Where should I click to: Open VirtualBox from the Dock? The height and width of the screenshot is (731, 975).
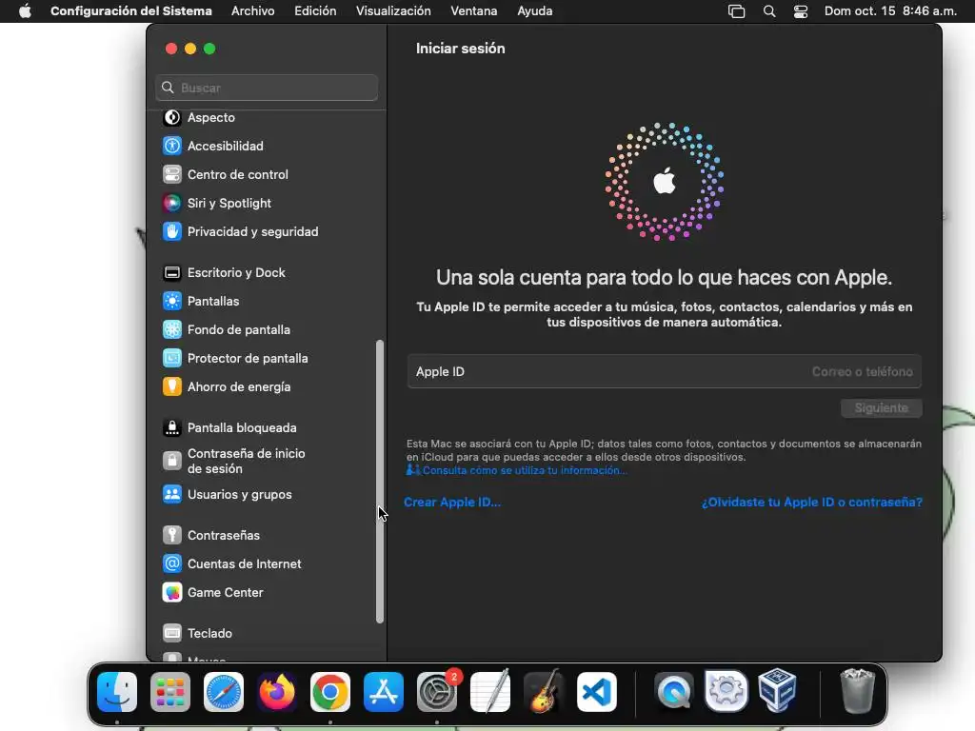tap(777, 690)
